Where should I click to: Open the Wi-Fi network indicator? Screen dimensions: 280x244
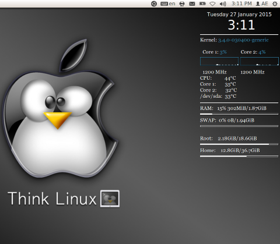click(212, 4)
